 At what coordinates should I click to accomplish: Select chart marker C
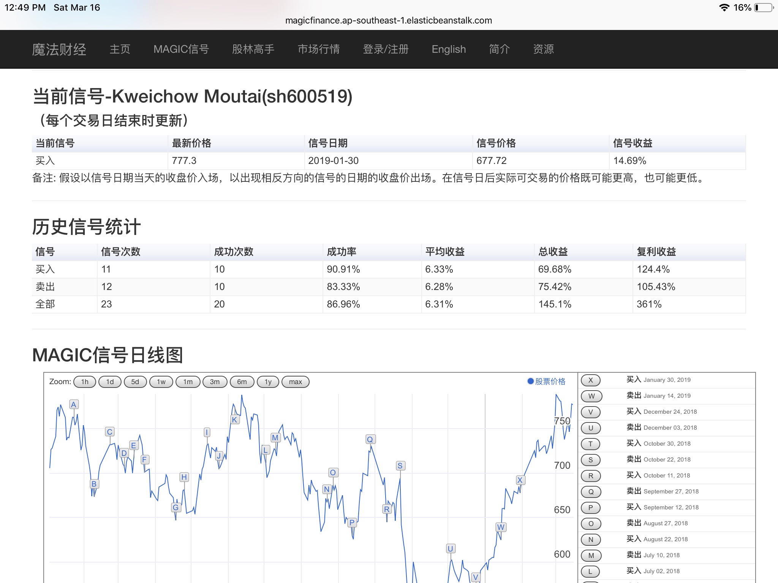[x=110, y=432]
